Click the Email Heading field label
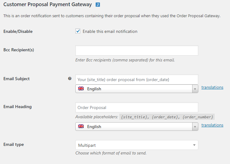The width and height of the screenshot is (230, 164). 18,107
